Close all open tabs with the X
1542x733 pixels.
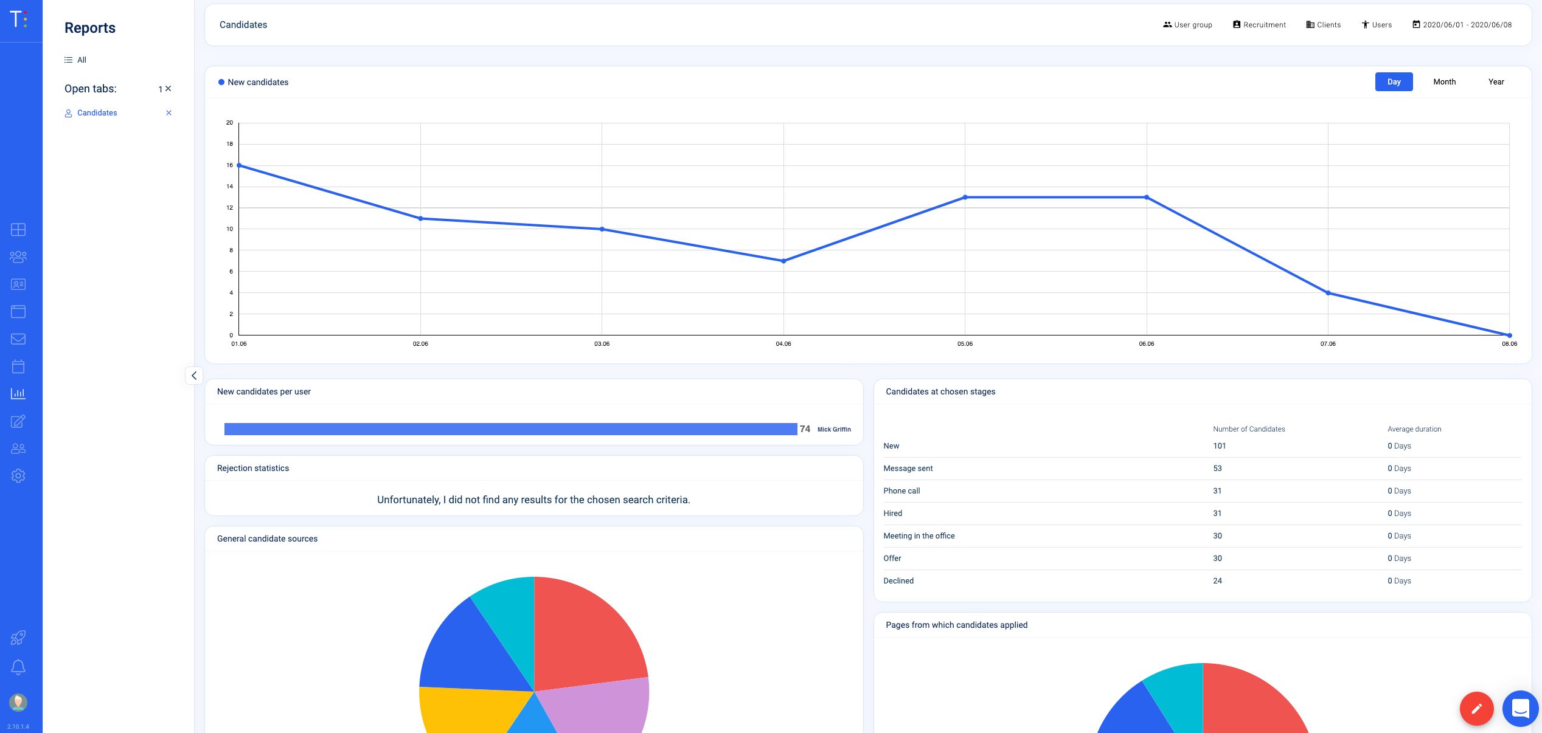(168, 89)
